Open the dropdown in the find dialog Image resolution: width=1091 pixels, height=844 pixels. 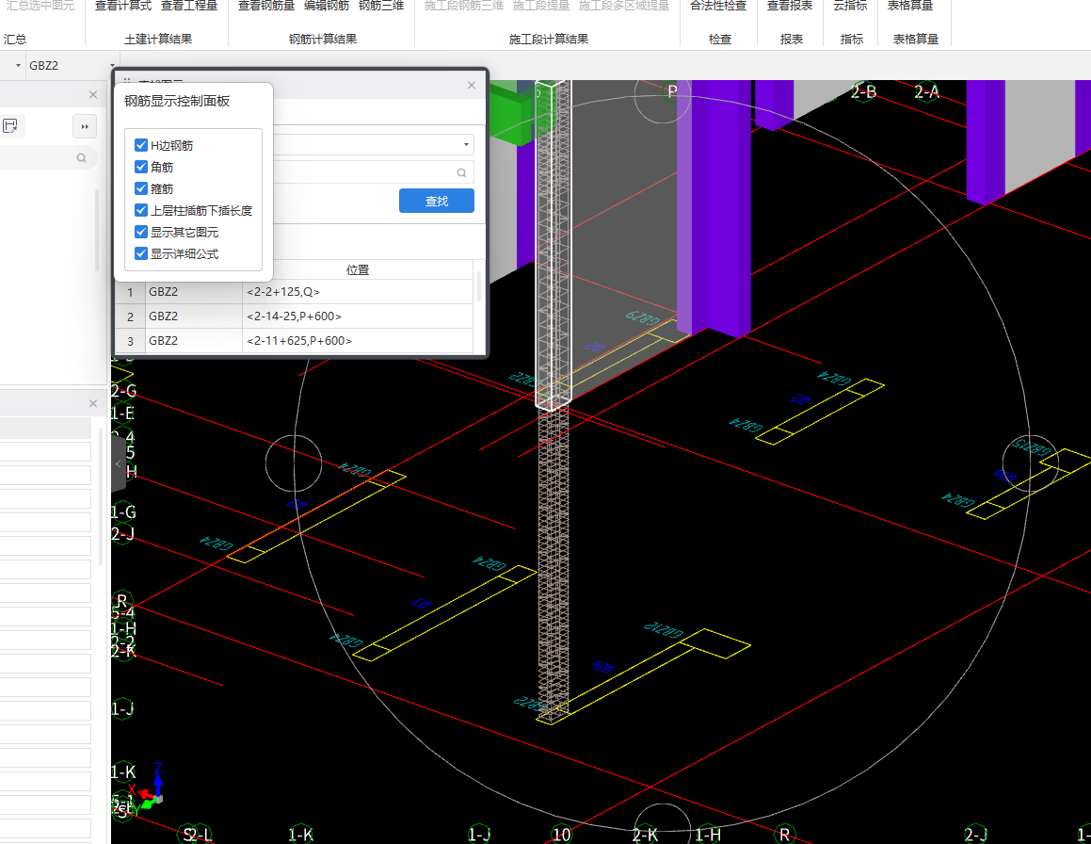[x=465, y=144]
